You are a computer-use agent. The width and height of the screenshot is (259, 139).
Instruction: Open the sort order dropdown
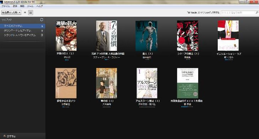click(11, 12)
